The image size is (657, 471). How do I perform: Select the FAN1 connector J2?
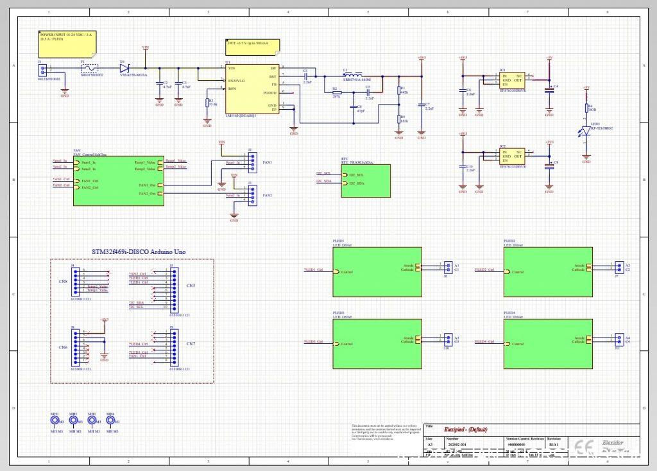point(252,162)
